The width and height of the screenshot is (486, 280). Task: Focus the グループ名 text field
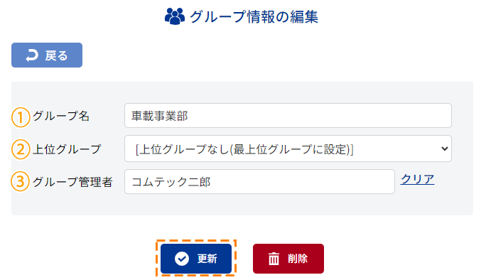[x=288, y=116]
